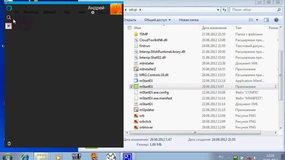Open 'Общий доступ' dropdown menu
Screen dimensions: 285x160
157,20
